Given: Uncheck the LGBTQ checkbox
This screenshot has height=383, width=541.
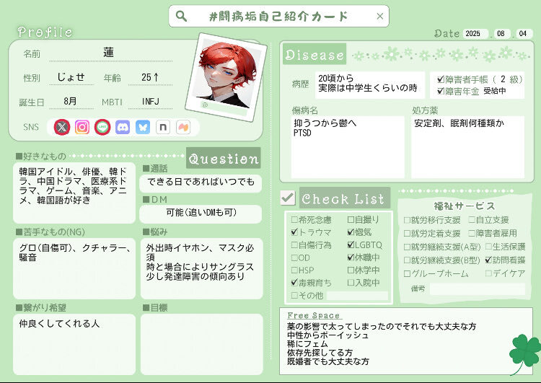Looking at the screenshot, I should (x=351, y=245).
